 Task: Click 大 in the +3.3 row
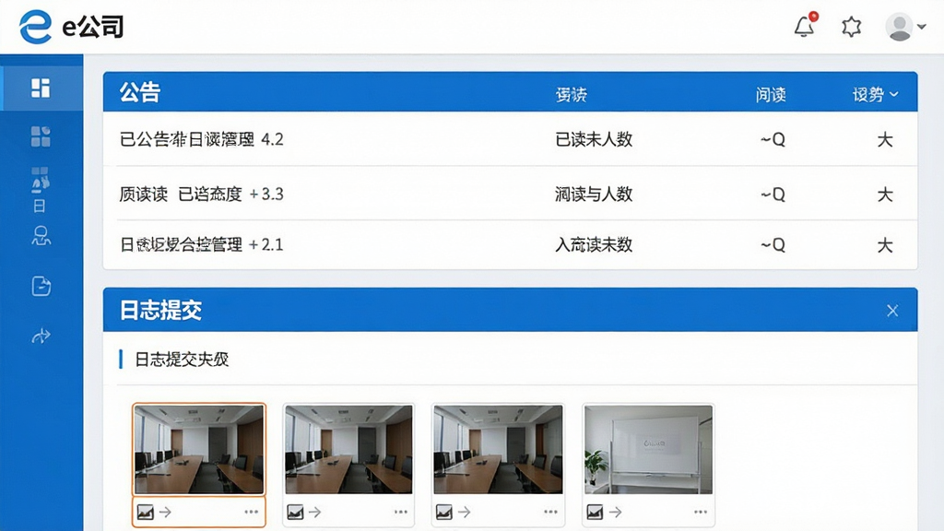click(884, 195)
